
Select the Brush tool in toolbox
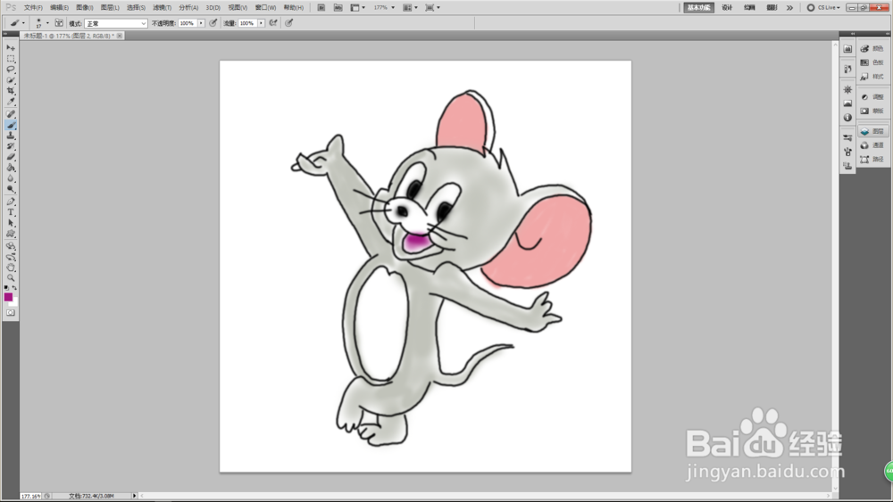coord(10,125)
